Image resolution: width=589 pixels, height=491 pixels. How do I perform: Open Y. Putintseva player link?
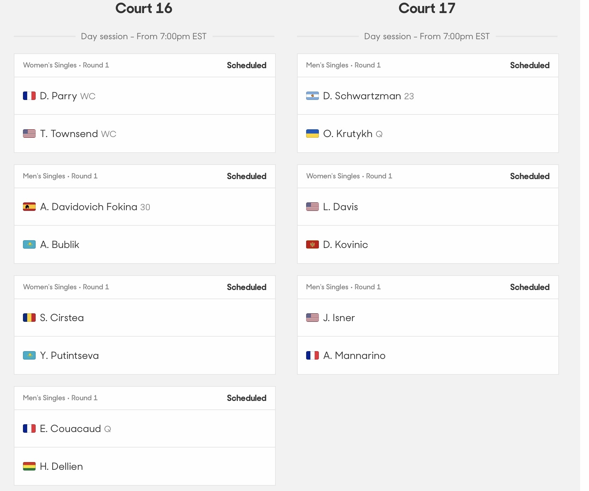[x=69, y=355]
